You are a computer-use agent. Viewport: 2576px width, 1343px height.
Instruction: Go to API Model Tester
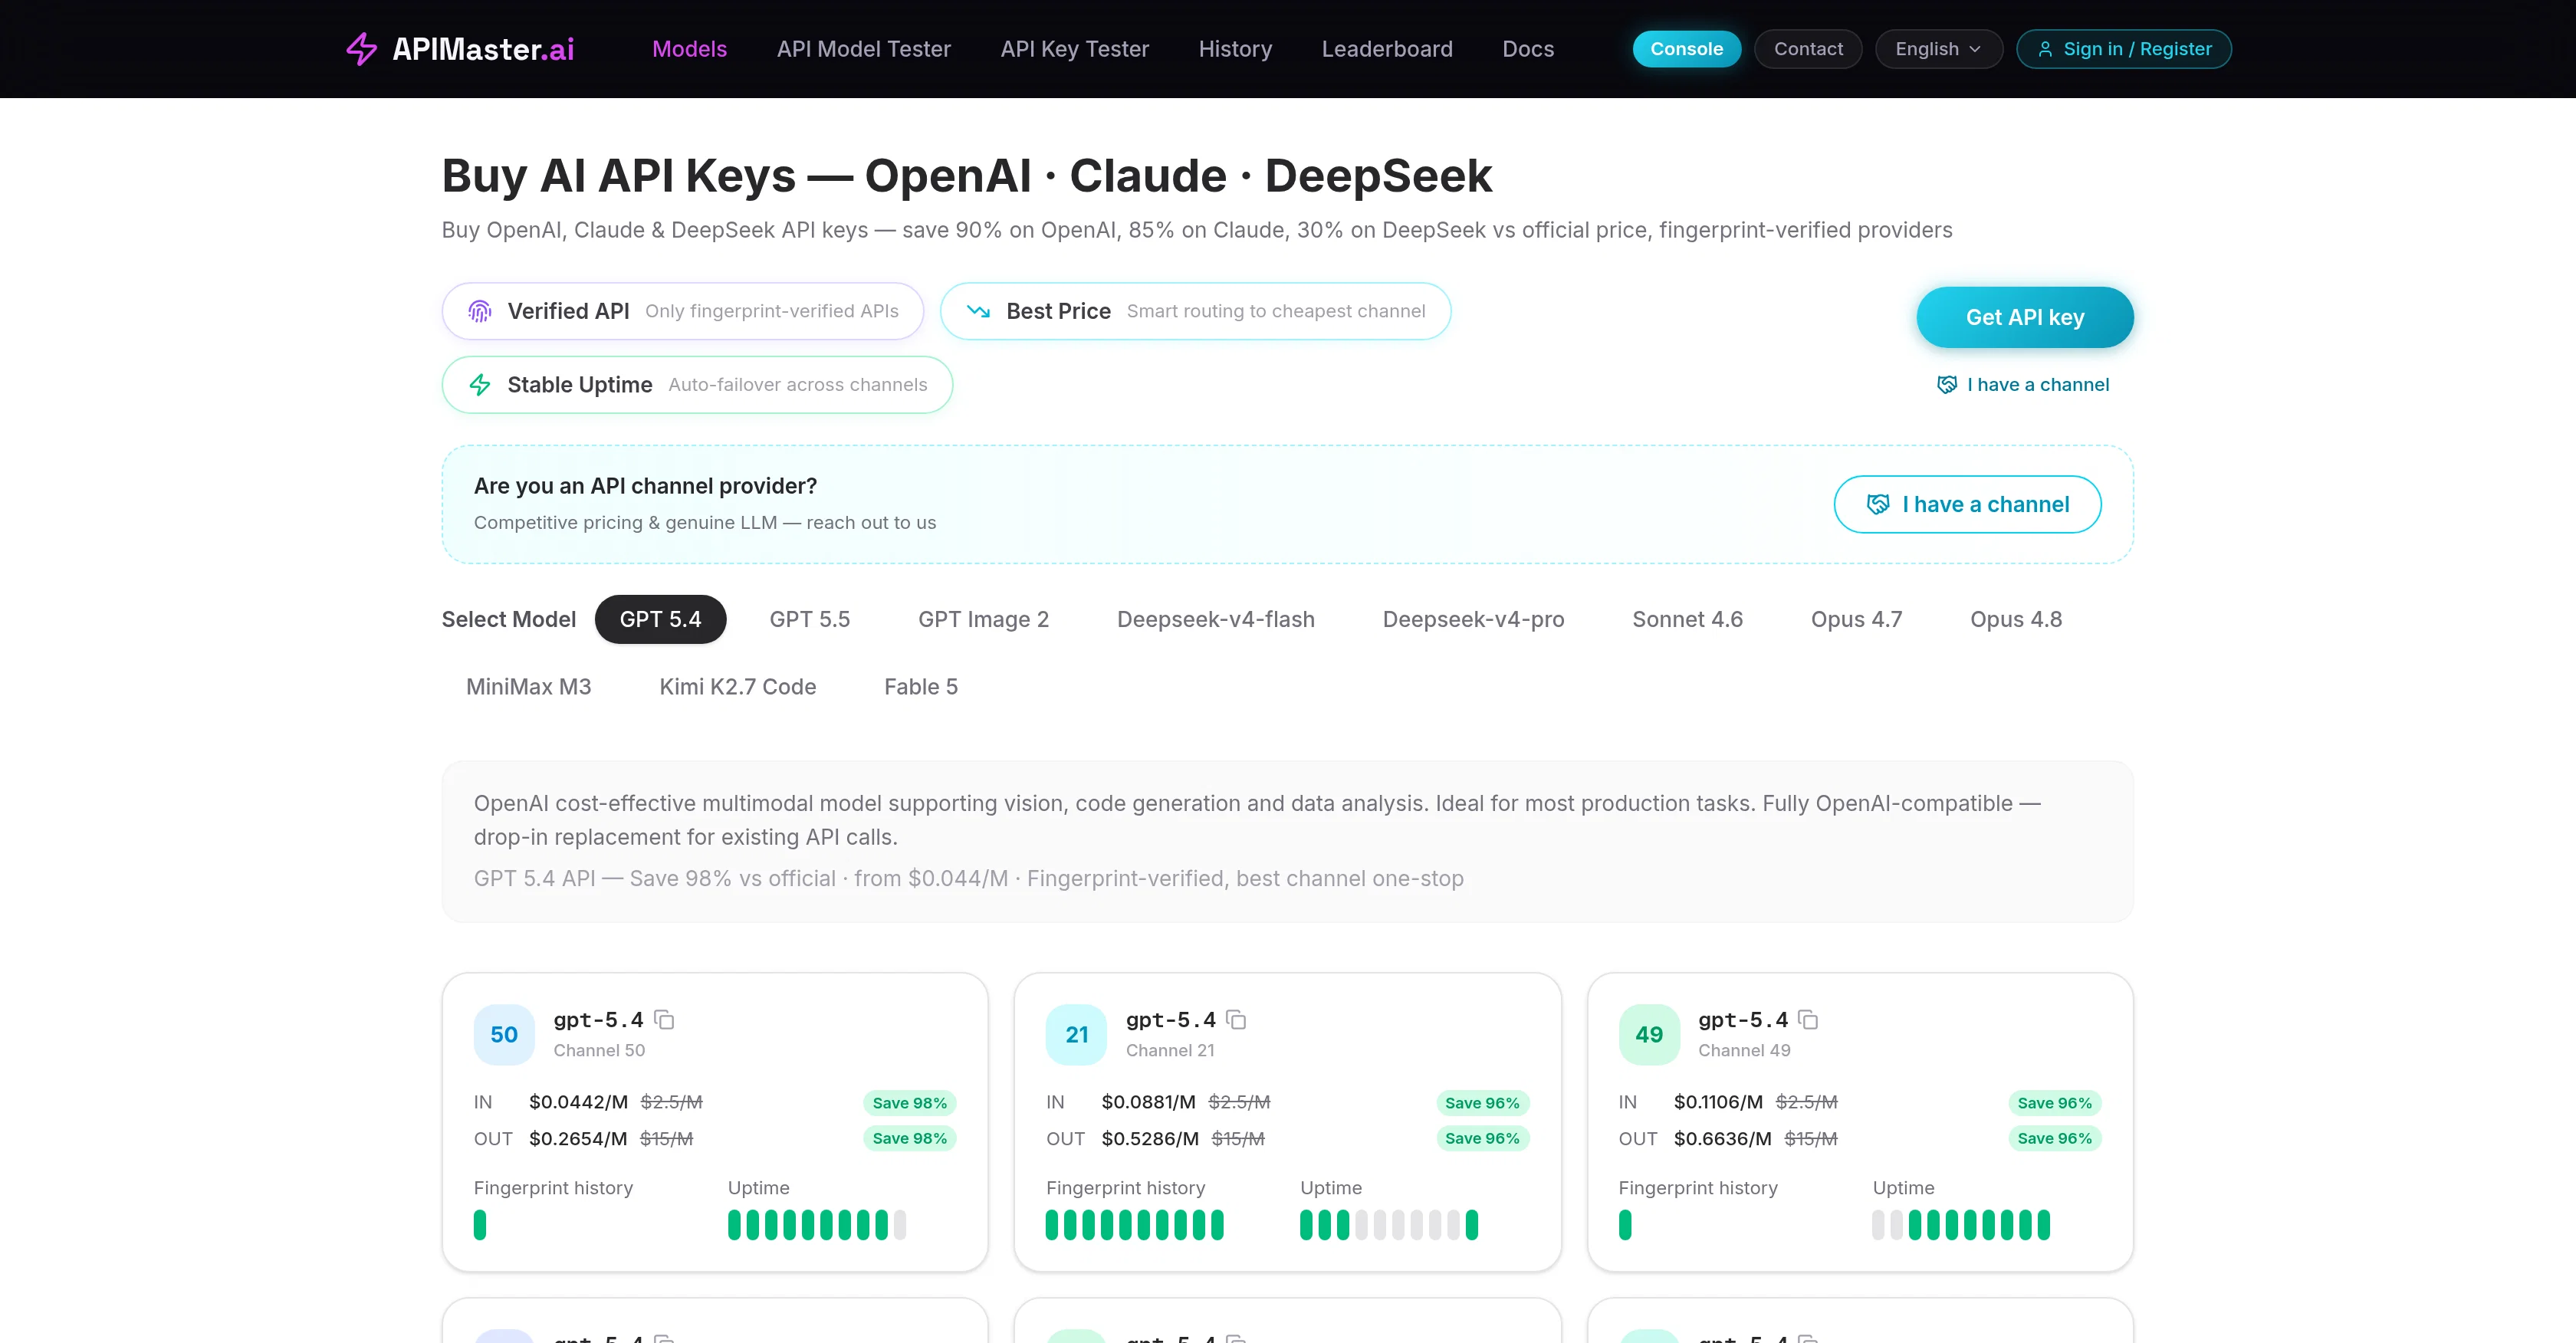tap(863, 49)
